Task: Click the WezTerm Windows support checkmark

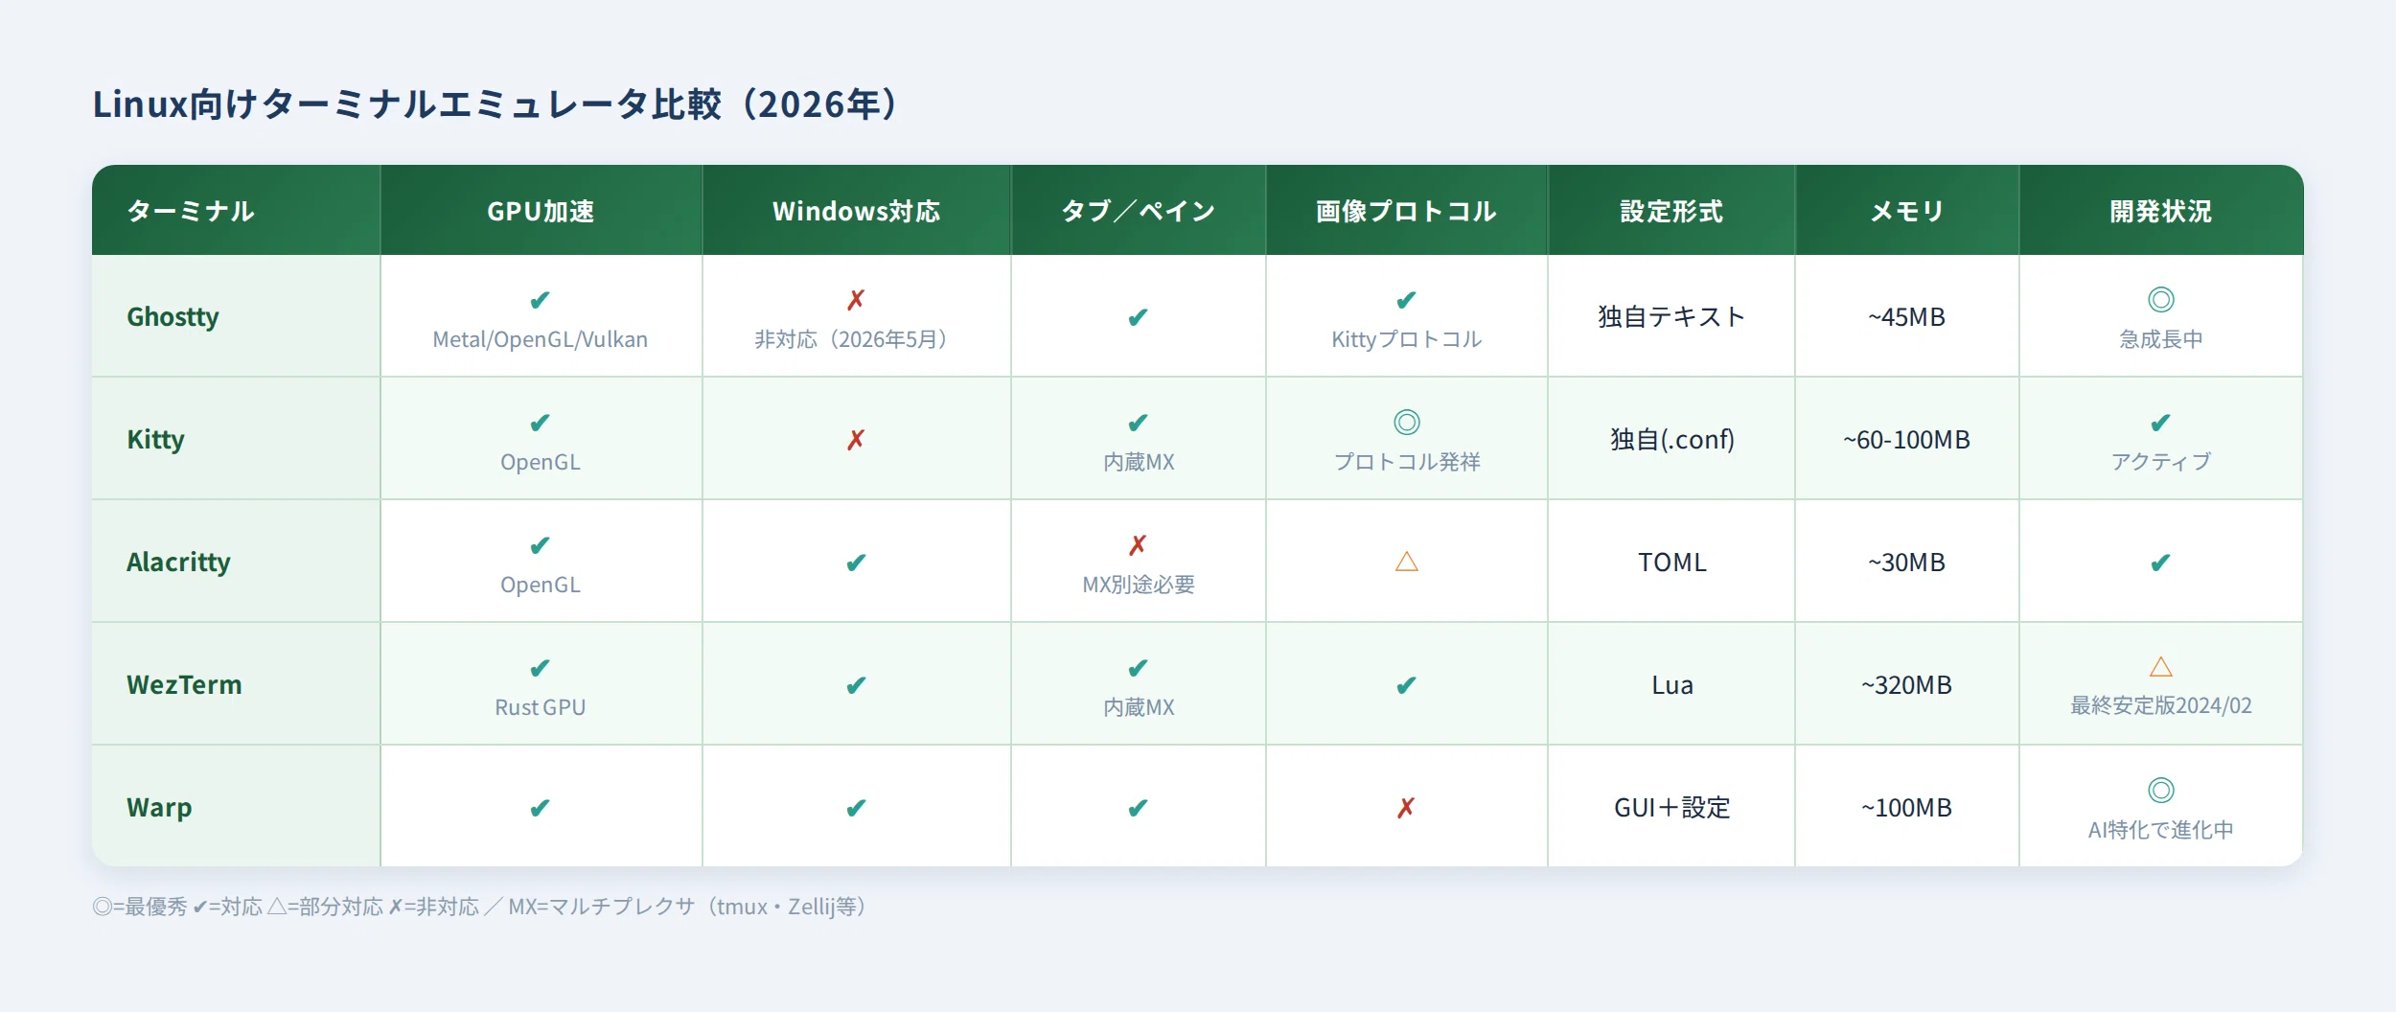Action: coord(856,685)
